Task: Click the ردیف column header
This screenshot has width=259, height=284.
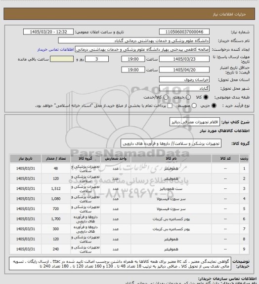Action: click(244, 159)
